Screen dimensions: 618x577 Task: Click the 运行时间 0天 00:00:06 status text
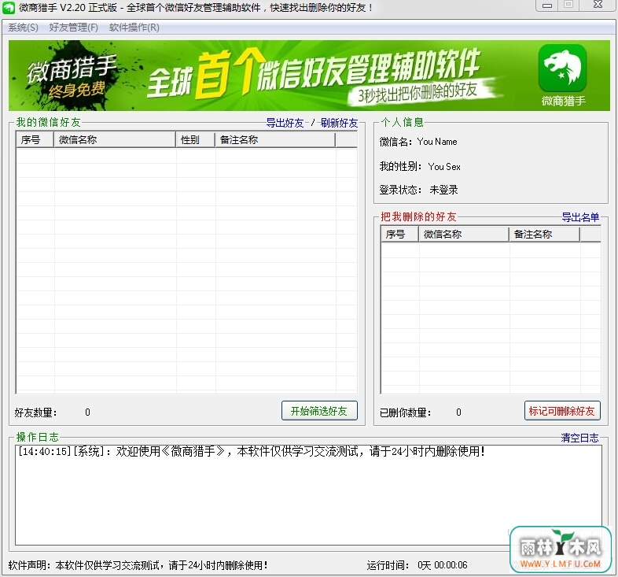coord(417,565)
